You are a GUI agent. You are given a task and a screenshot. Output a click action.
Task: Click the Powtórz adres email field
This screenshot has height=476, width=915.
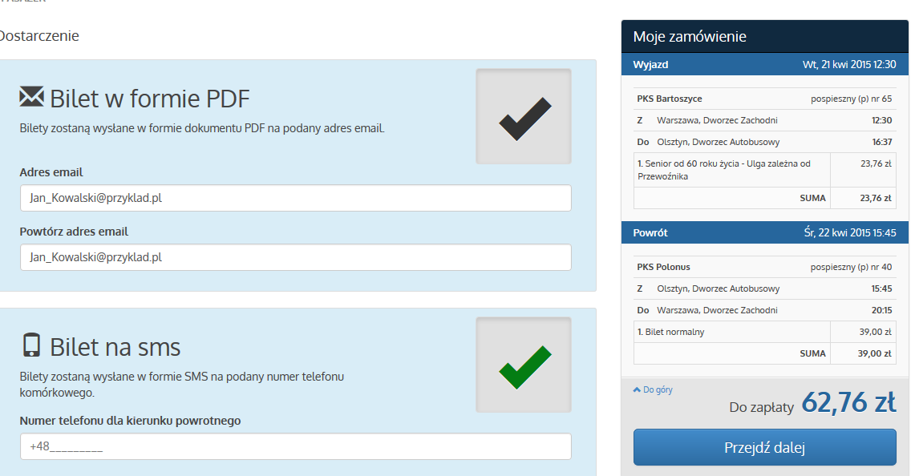point(295,257)
